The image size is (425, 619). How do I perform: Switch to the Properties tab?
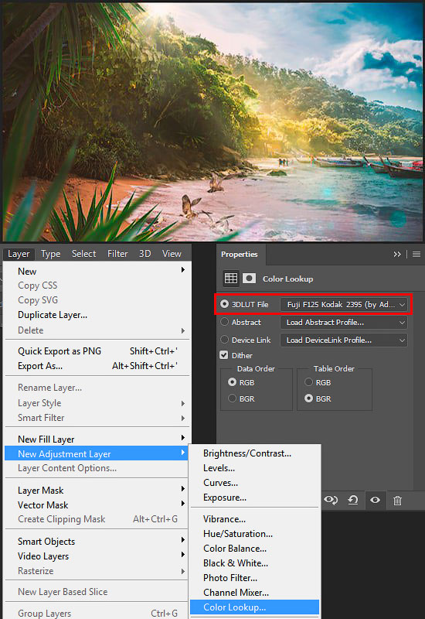pos(240,255)
